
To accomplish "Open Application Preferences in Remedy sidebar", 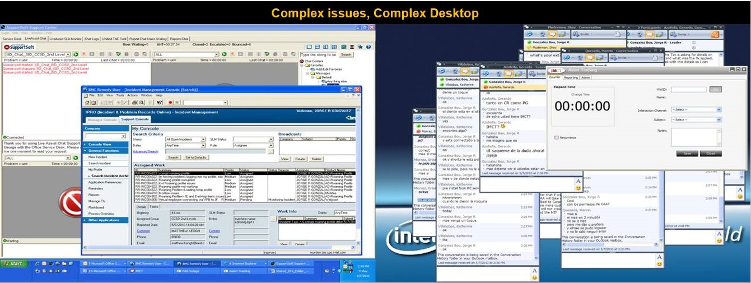I will point(105,182).
